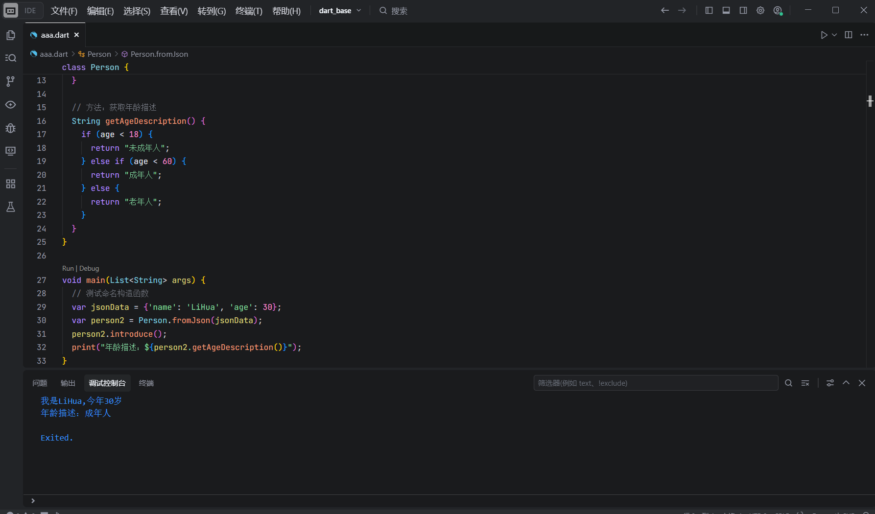The width and height of the screenshot is (875, 514).
Task: Open the 帮助(H) menu
Action: coord(286,11)
